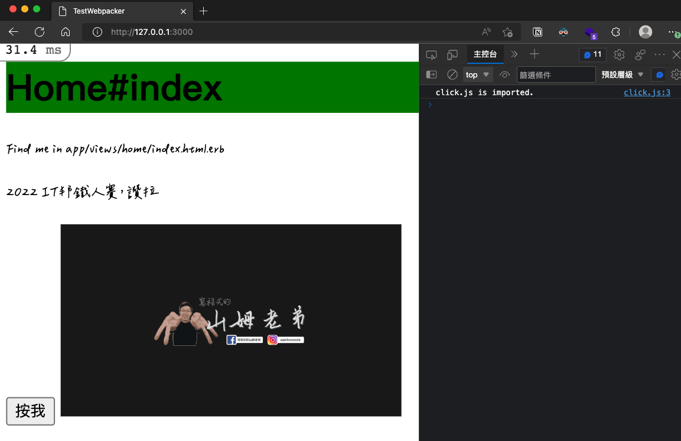Open the top context dropdown

click(x=477, y=74)
